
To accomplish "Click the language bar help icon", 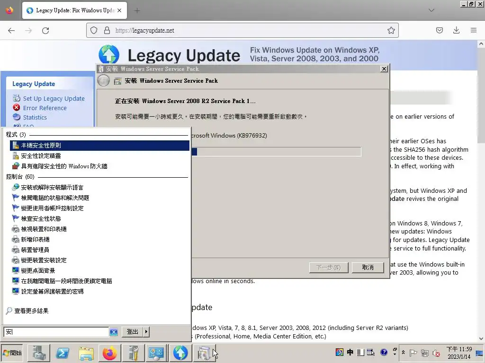I will (x=384, y=352).
